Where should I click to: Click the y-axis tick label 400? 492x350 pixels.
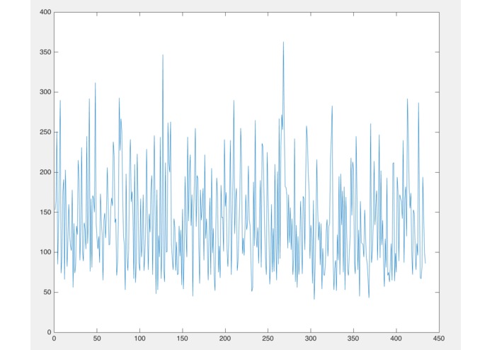[45, 12]
